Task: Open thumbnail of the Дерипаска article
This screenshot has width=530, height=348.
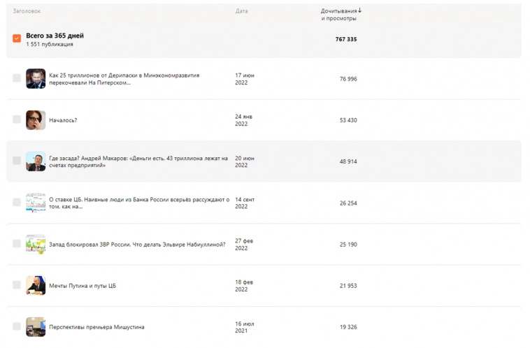Action: coord(36,78)
